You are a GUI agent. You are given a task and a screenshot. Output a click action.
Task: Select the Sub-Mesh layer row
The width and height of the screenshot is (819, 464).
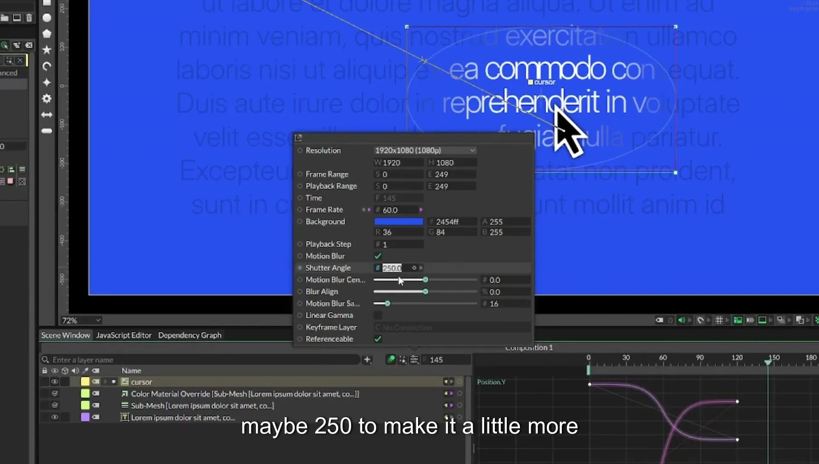(x=252, y=406)
